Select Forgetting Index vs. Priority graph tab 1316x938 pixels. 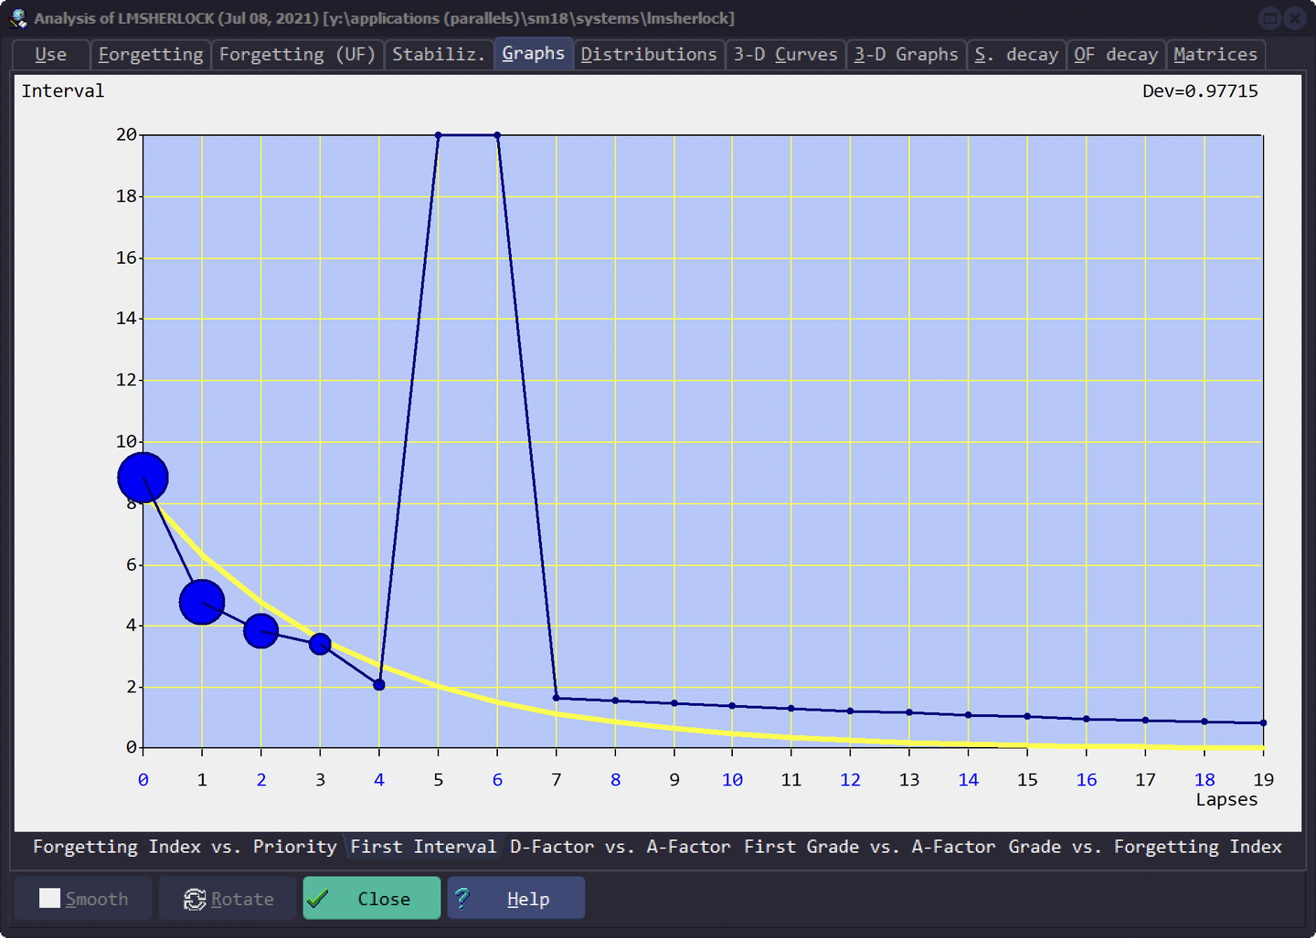[186, 847]
